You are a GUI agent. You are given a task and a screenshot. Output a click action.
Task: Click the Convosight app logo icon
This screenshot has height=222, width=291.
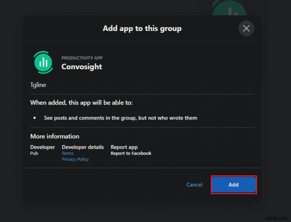(x=43, y=62)
